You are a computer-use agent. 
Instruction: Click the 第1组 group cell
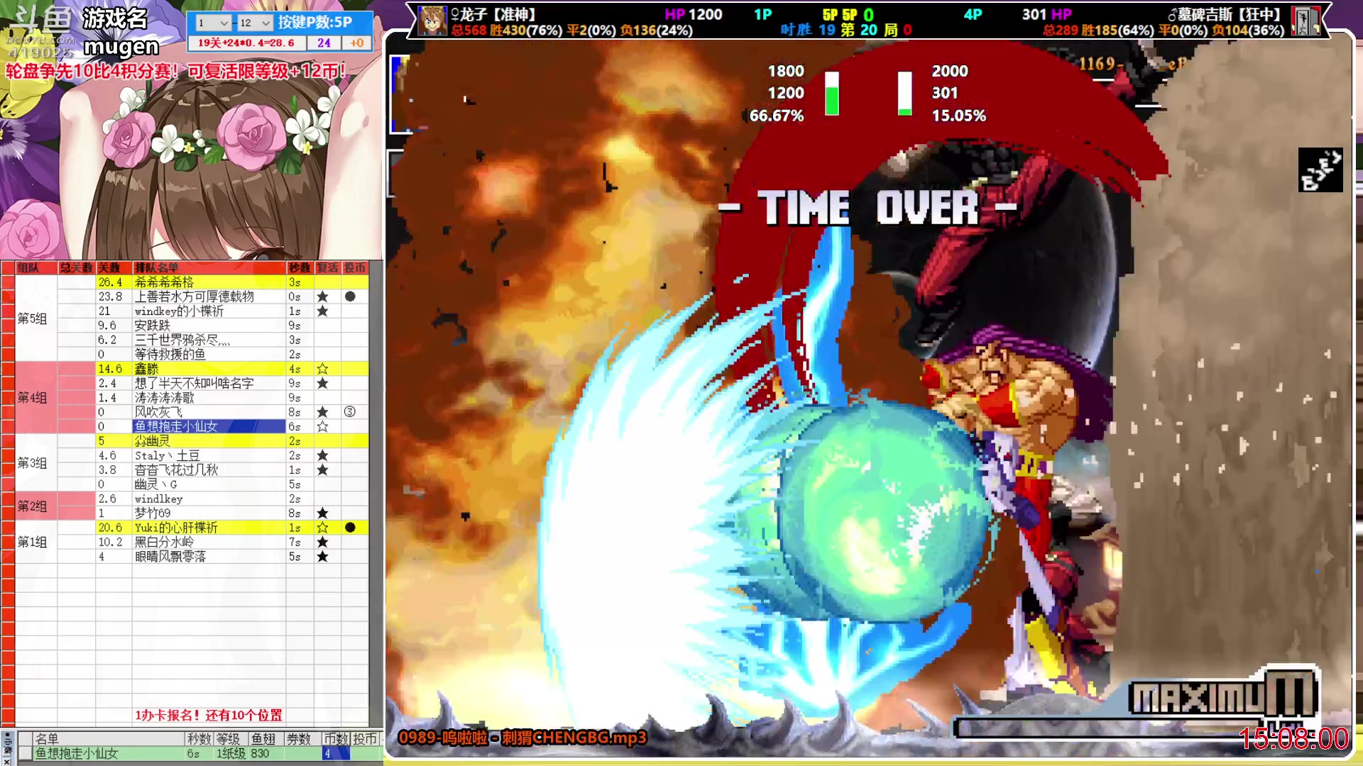36,543
